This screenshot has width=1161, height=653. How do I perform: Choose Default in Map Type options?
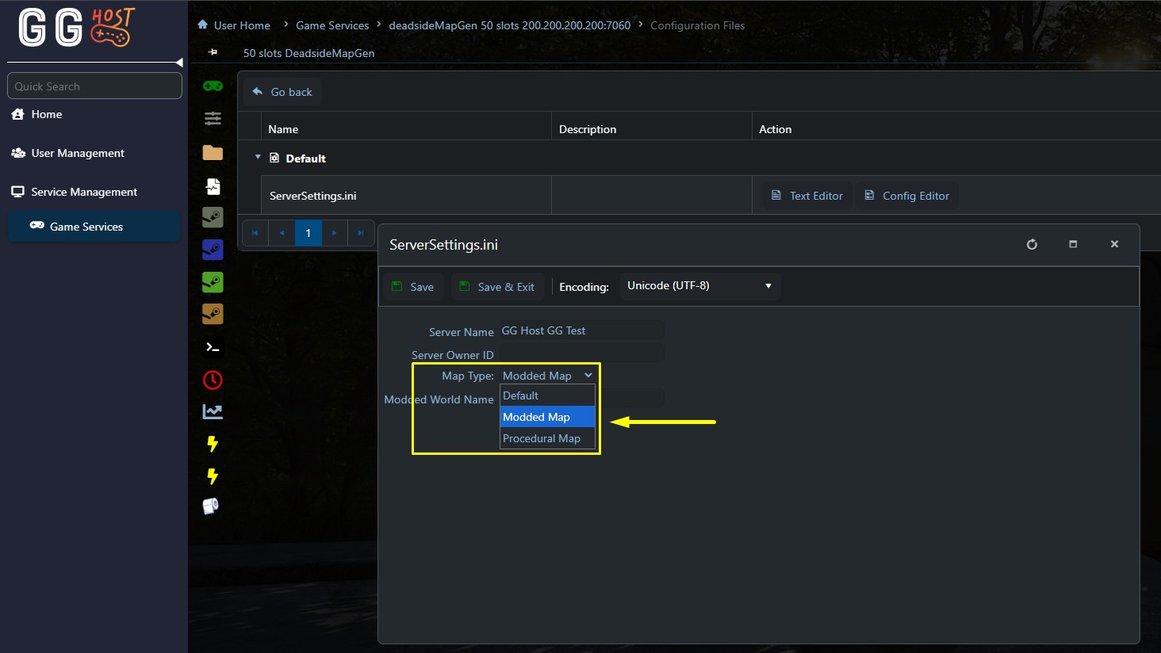coord(522,395)
